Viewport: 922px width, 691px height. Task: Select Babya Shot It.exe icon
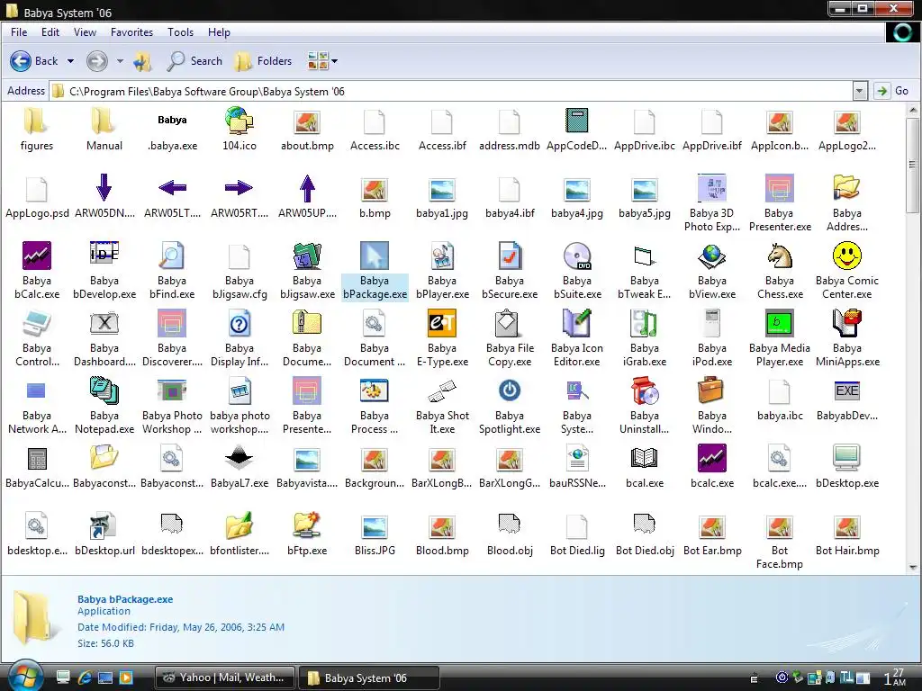tap(442, 390)
